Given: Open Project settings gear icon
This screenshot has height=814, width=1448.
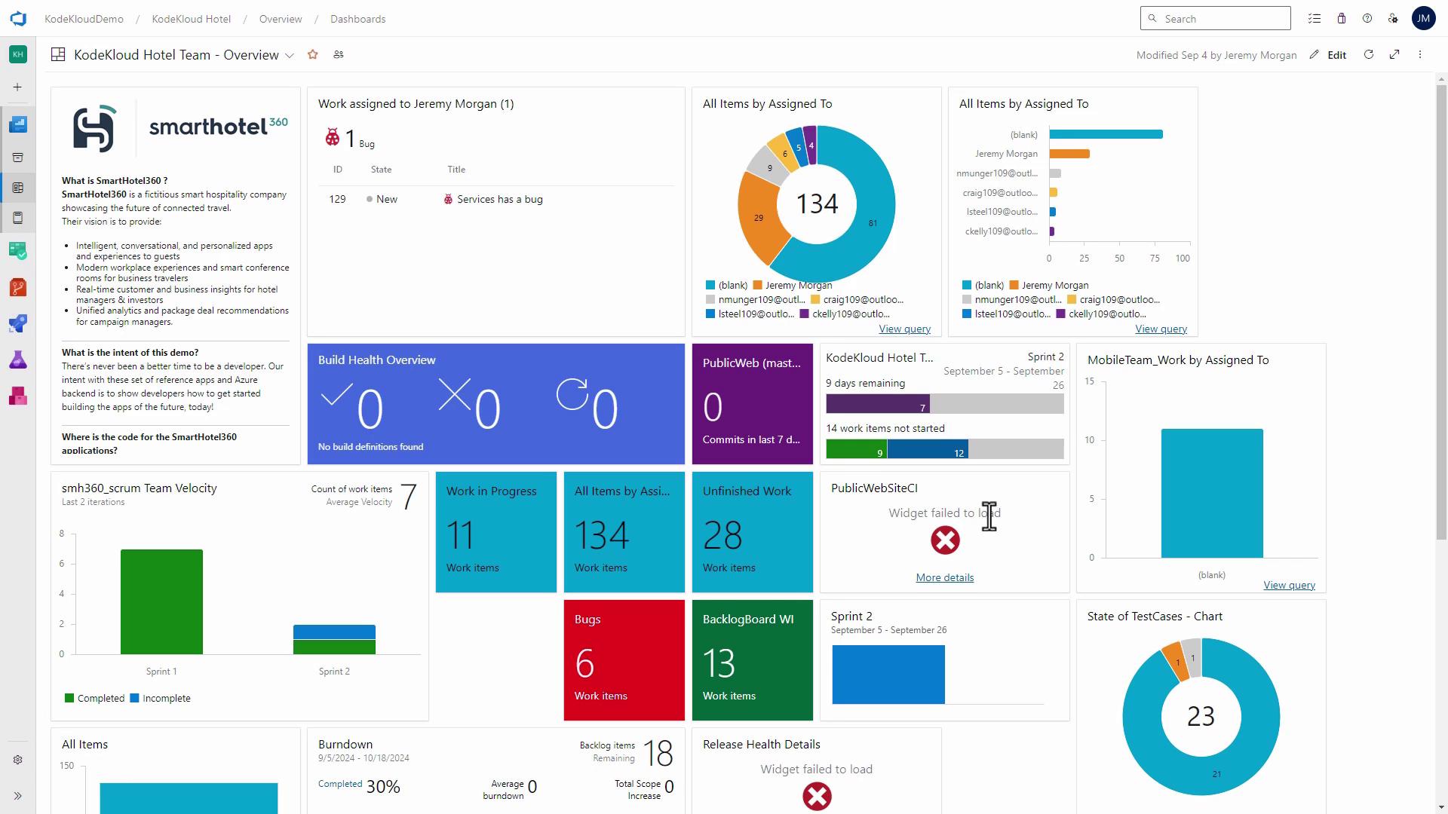Looking at the screenshot, I should tap(18, 760).
